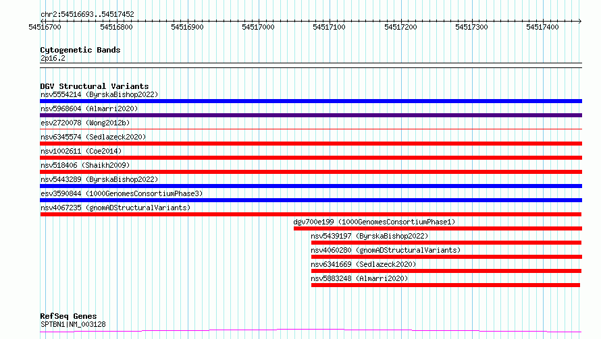Click ruler coordinate 54516800
This screenshot has height=339, width=601.
click(116, 27)
